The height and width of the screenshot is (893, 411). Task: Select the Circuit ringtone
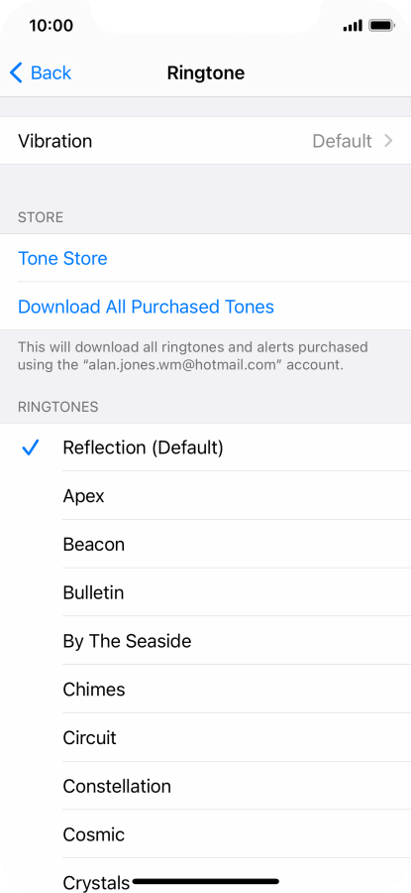(x=205, y=738)
